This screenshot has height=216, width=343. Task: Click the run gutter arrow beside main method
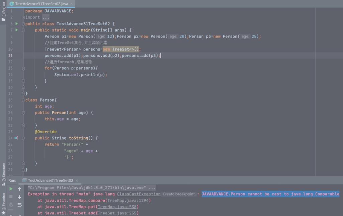[x=16, y=30]
